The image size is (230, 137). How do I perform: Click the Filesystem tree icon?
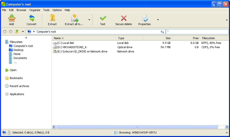click(x=7, y=42)
